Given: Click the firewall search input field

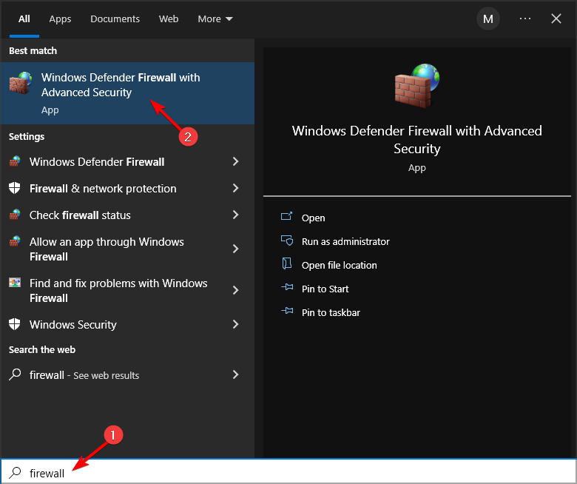Looking at the screenshot, I should [x=288, y=472].
